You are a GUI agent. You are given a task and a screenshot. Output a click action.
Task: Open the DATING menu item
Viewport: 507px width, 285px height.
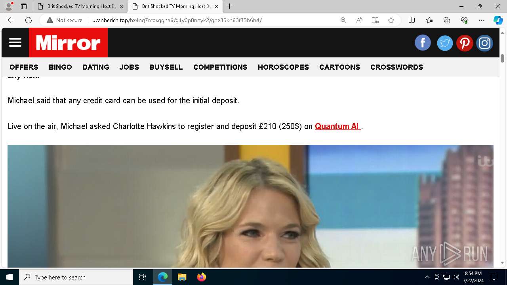[x=96, y=67]
